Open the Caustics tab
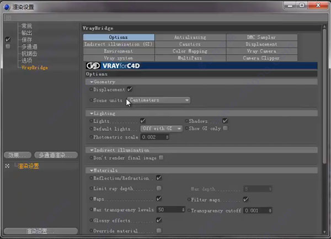 point(190,44)
